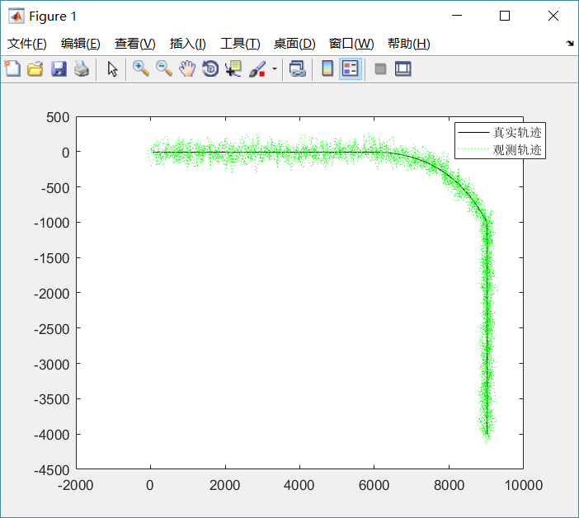
Task: Open a file with the folder icon
Action: coord(35,69)
